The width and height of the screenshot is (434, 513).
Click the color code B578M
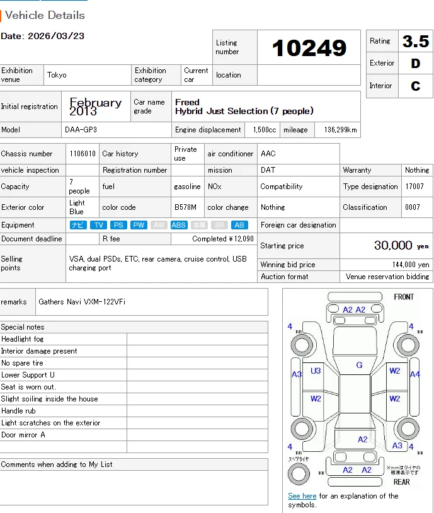coord(185,207)
